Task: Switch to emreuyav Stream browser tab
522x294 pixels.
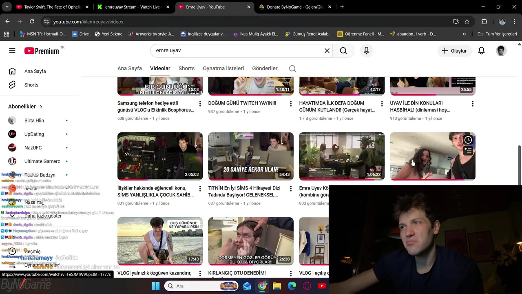Action: (133, 7)
